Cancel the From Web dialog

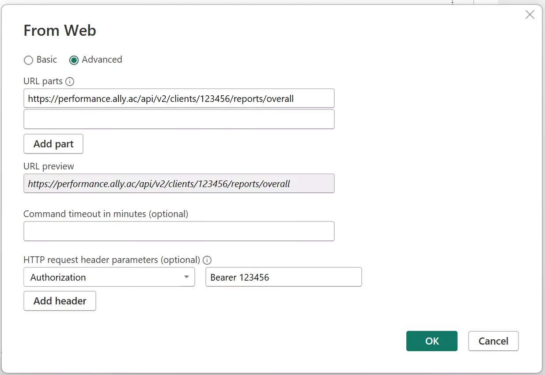[x=493, y=341]
